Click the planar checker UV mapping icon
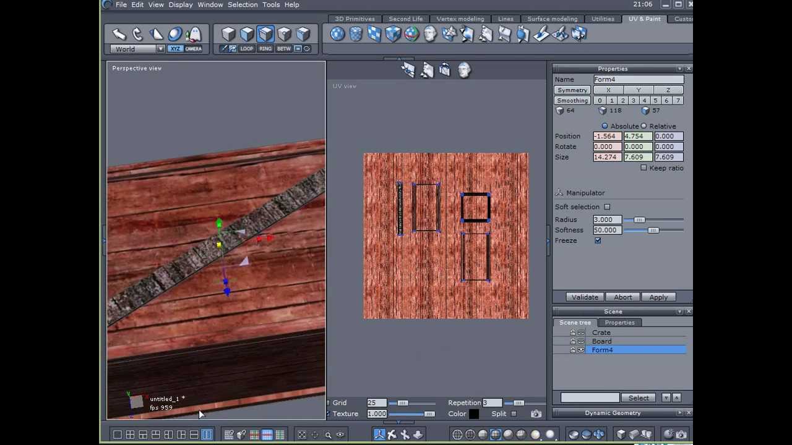The image size is (792, 445). pyautogui.click(x=374, y=34)
